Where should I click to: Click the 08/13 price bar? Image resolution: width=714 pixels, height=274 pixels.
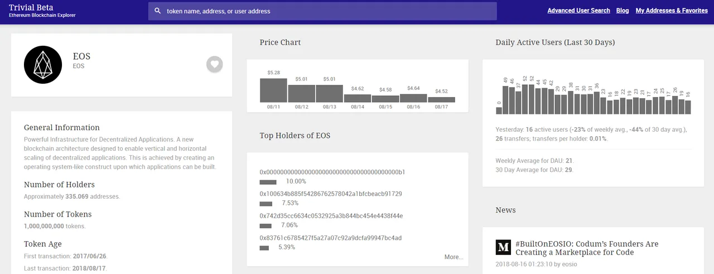pos(329,93)
